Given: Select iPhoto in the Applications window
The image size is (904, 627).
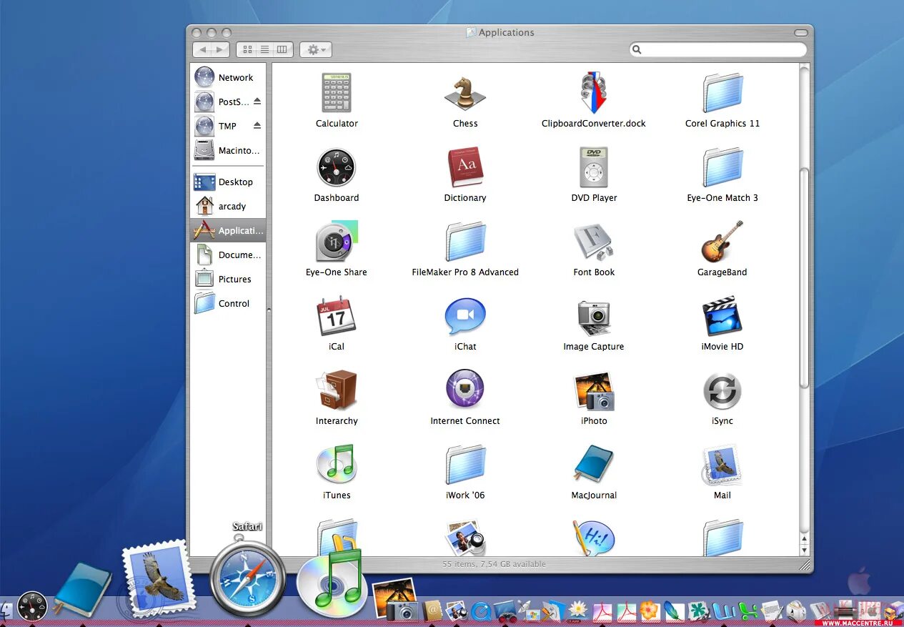Looking at the screenshot, I should click(x=593, y=390).
